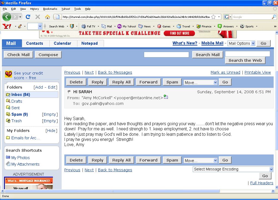
Task: Open the top Move... folder dropdown
Action: (x=200, y=82)
